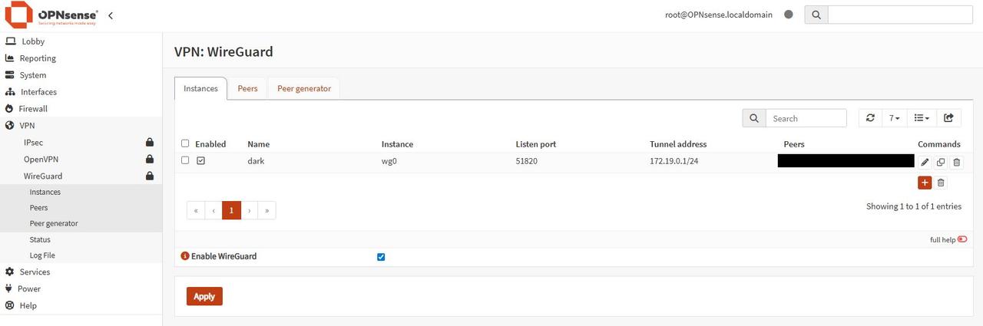Delete the dark instance with trash icon

coord(956,162)
